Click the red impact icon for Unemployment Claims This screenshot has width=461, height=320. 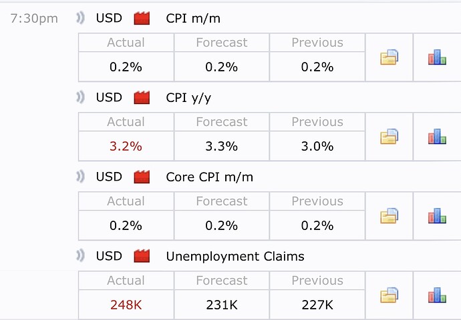click(x=142, y=256)
